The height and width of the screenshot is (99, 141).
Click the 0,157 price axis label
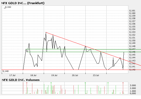(x=132, y=21)
